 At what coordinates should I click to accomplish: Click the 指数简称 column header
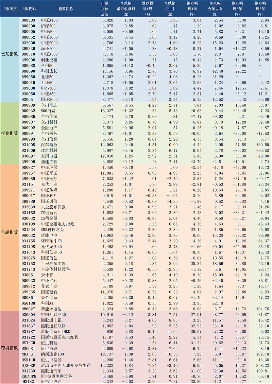[x=65, y=8]
